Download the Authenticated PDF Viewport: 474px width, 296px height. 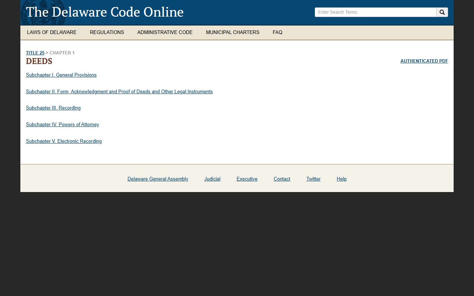pyautogui.click(x=424, y=61)
